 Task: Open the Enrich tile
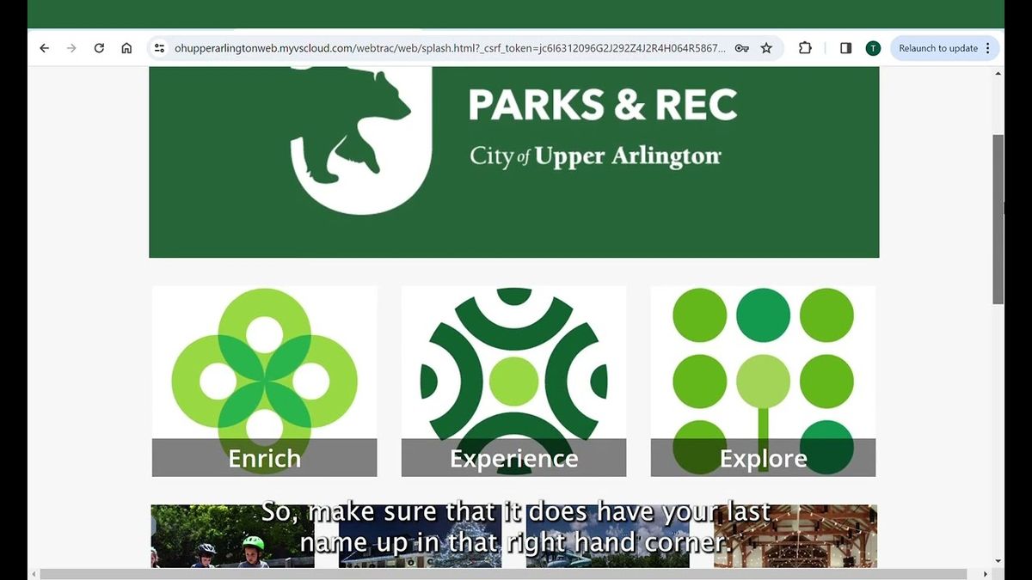tap(265, 382)
